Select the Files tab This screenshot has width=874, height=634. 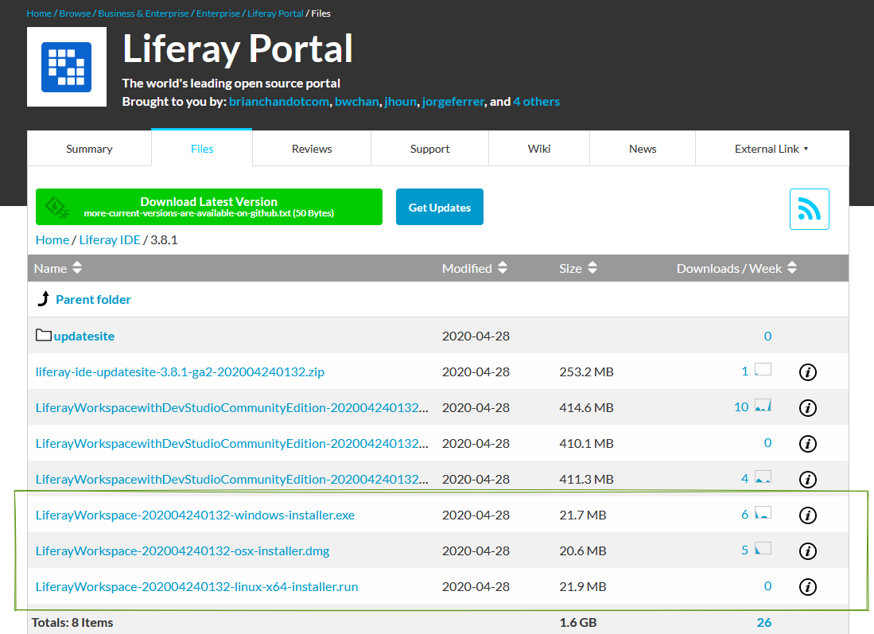click(x=202, y=148)
